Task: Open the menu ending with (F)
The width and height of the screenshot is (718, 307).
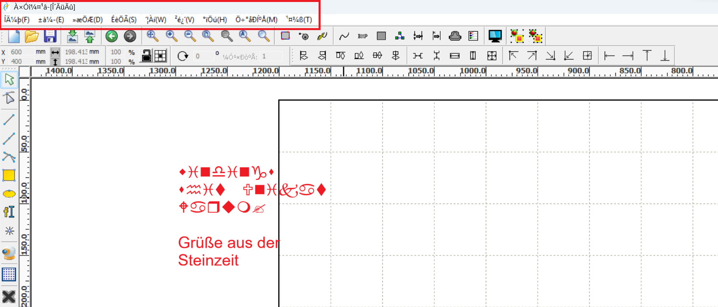Action: pos(17,19)
